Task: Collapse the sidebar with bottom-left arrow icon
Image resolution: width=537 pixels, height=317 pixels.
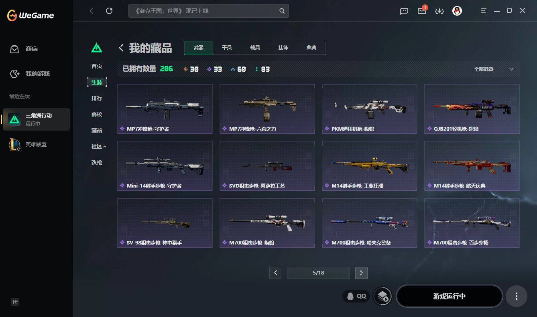Action: [15, 302]
